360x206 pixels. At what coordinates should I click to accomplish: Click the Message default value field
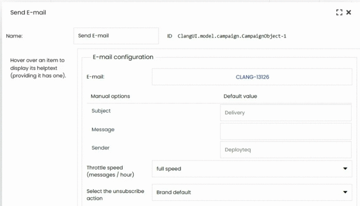coord(286,131)
